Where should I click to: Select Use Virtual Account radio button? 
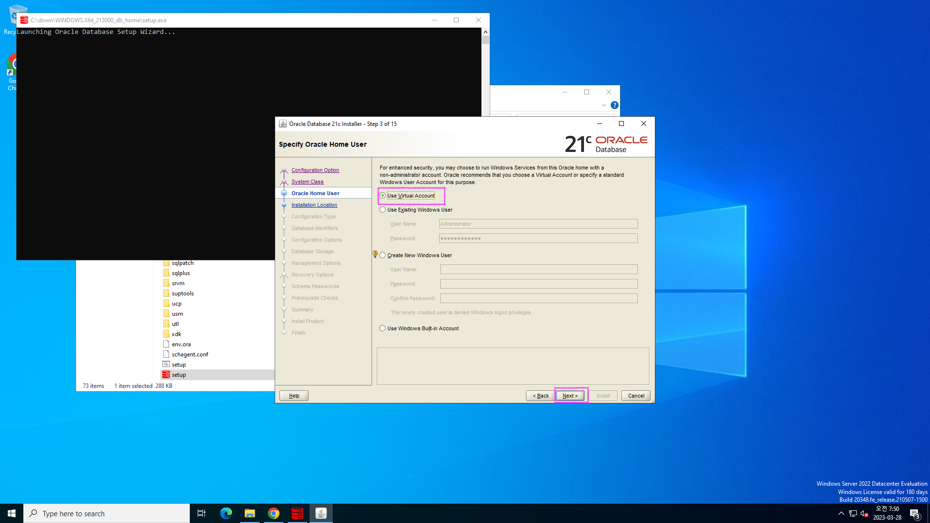point(383,196)
